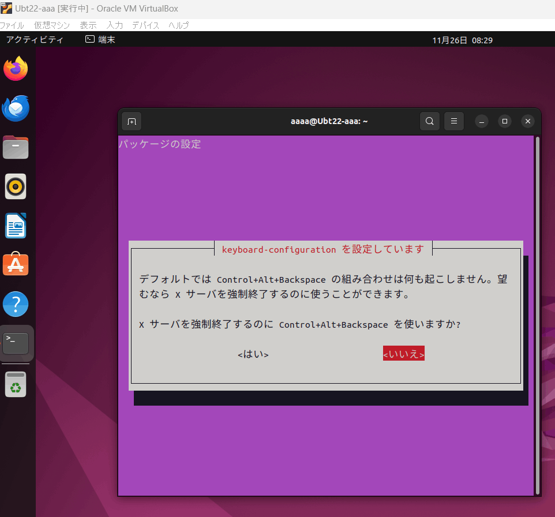Open Firefox from the Ubuntu dock

[x=16, y=69]
